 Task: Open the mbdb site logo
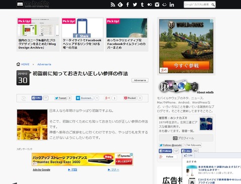click(x=33, y=4)
